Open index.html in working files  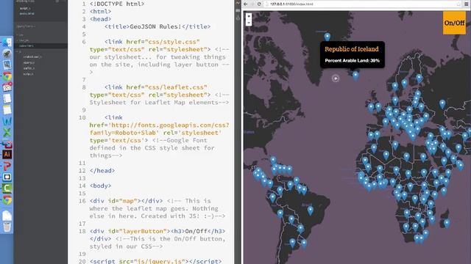point(26,13)
